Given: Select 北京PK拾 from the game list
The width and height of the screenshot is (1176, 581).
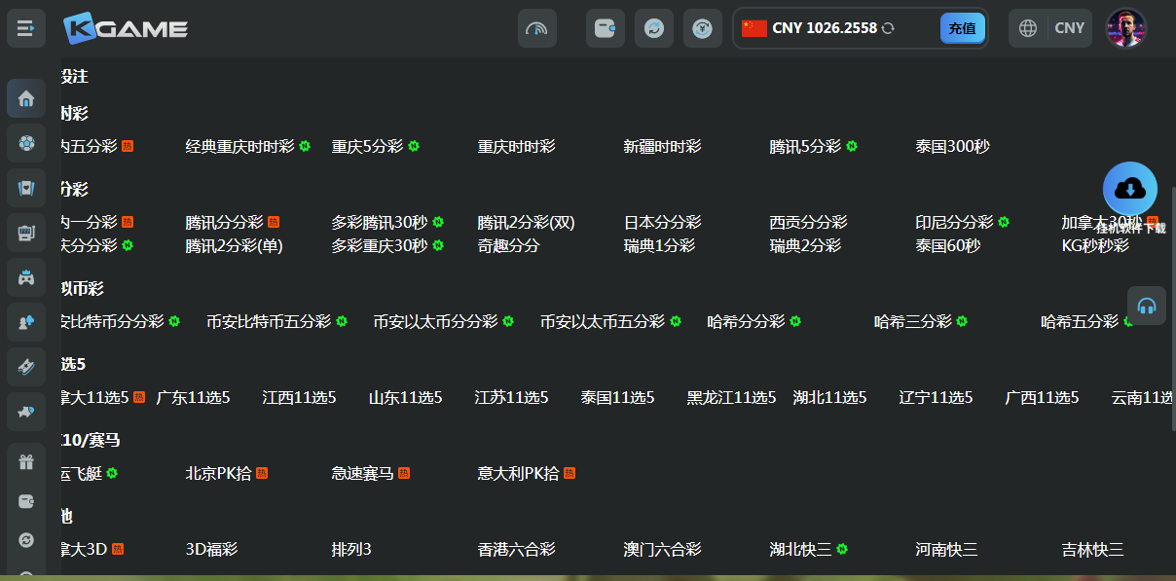Looking at the screenshot, I should (x=219, y=474).
